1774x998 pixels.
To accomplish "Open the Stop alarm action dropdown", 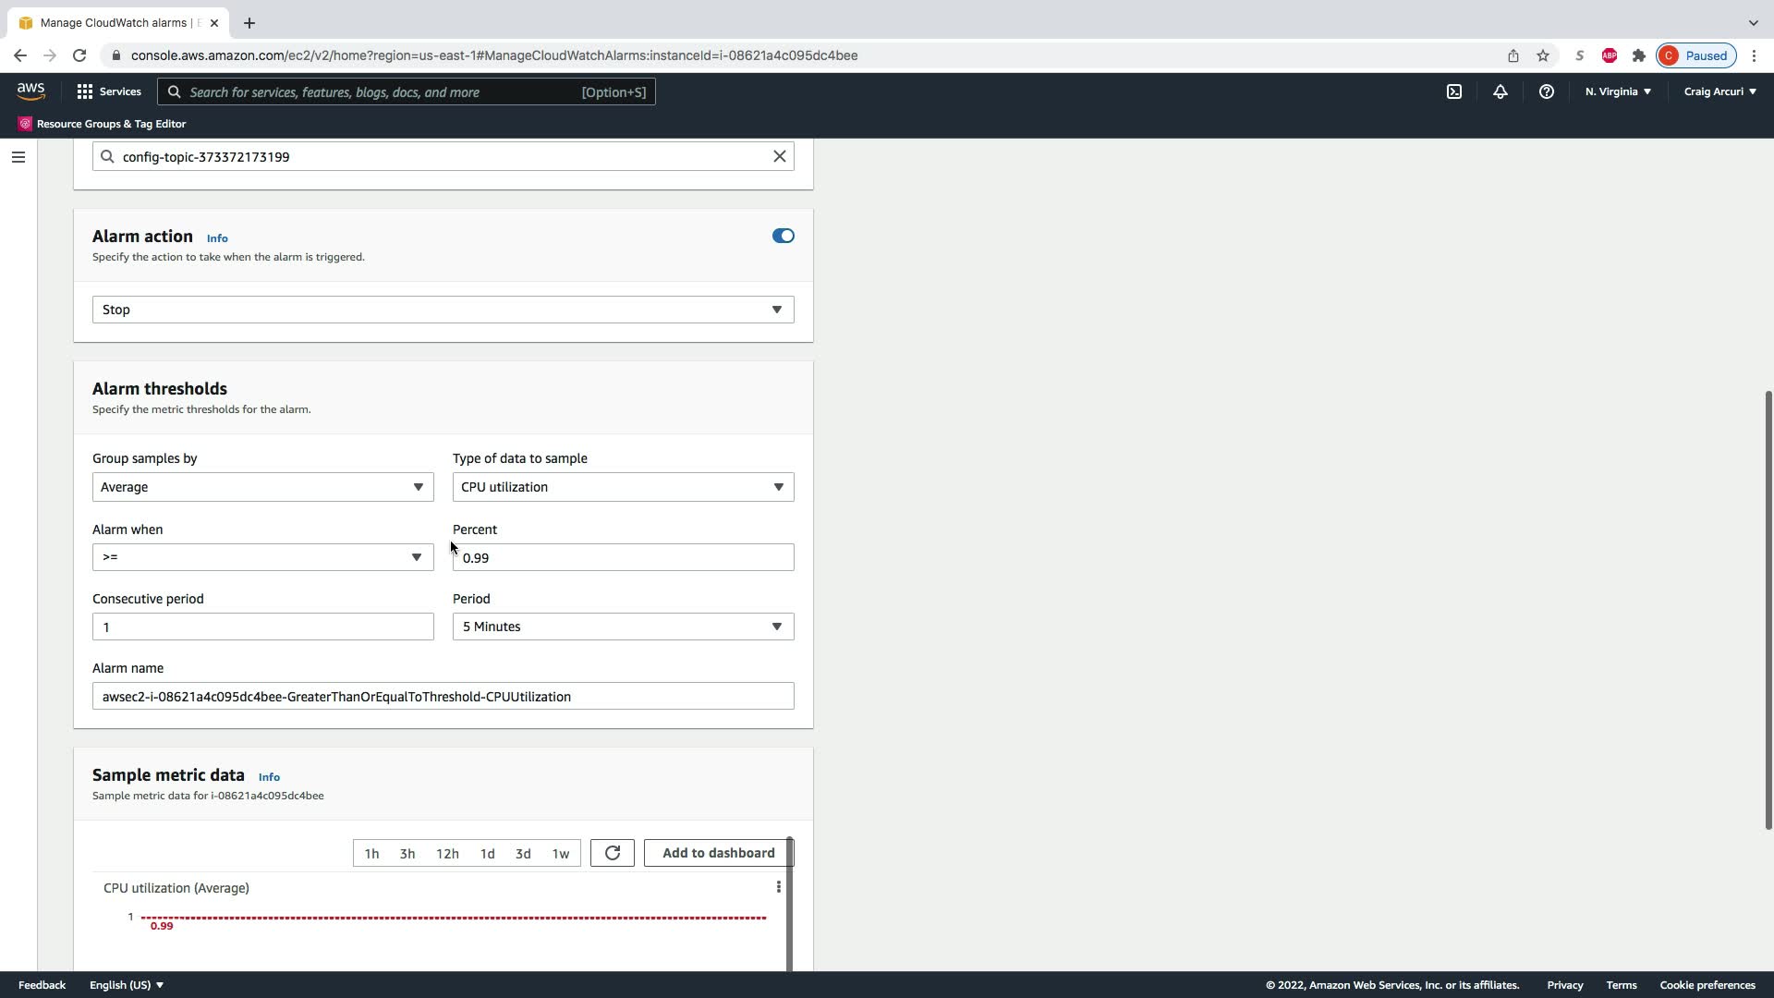I will click(443, 310).
